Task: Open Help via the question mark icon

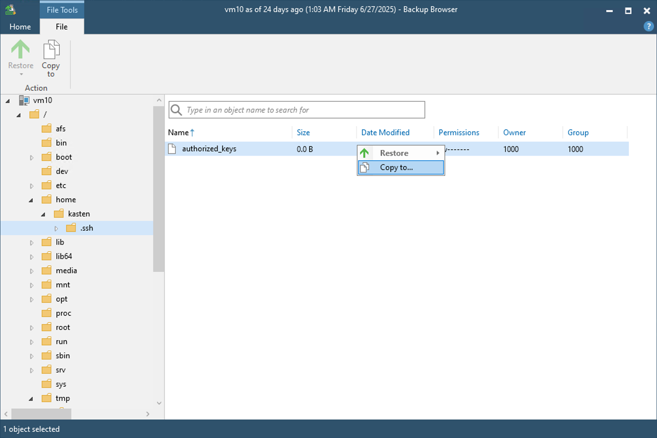Action: (x=648, y=26)
